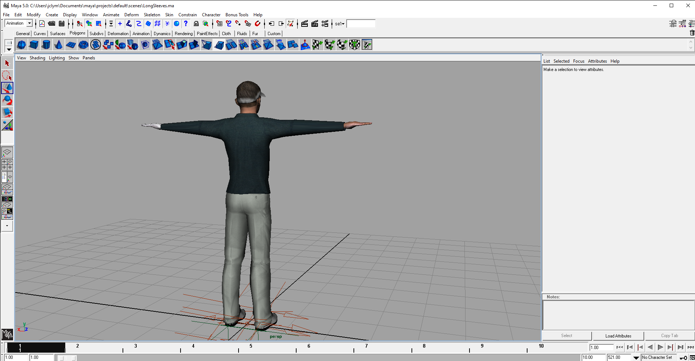This screenshot has width=695, height=361.
Task: Open the shelf menu arrow on the left
Action: 9,49
